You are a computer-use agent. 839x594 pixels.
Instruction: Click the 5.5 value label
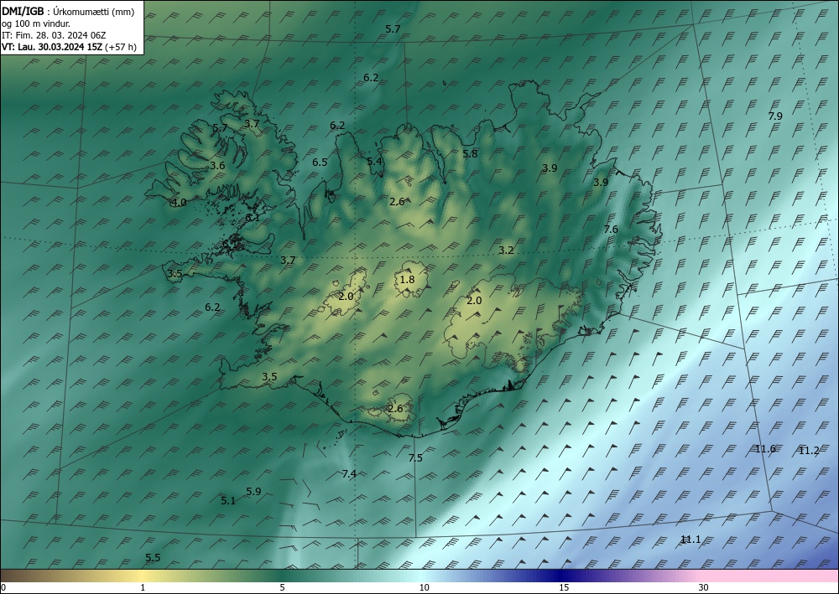coord(153,558)
